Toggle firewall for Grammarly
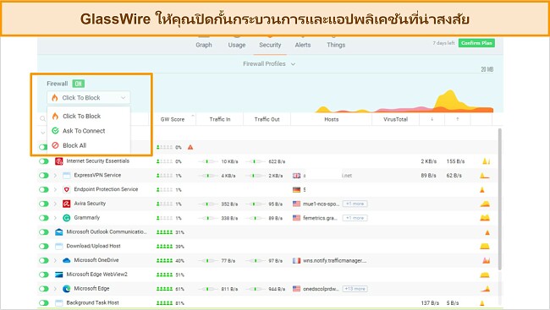550x310 pixels. 44,218
